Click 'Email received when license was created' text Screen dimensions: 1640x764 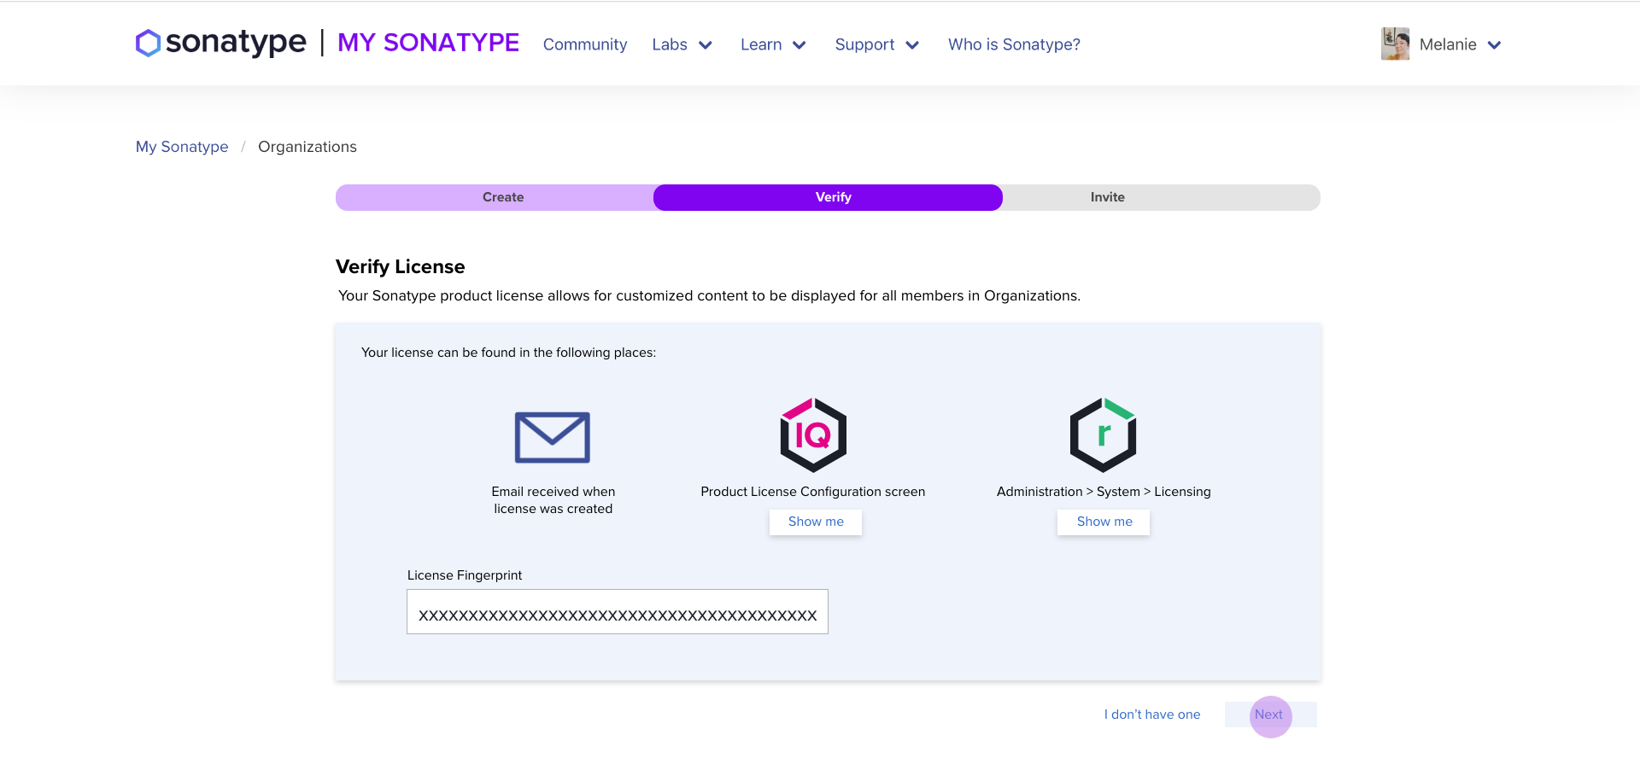point(553,500)
